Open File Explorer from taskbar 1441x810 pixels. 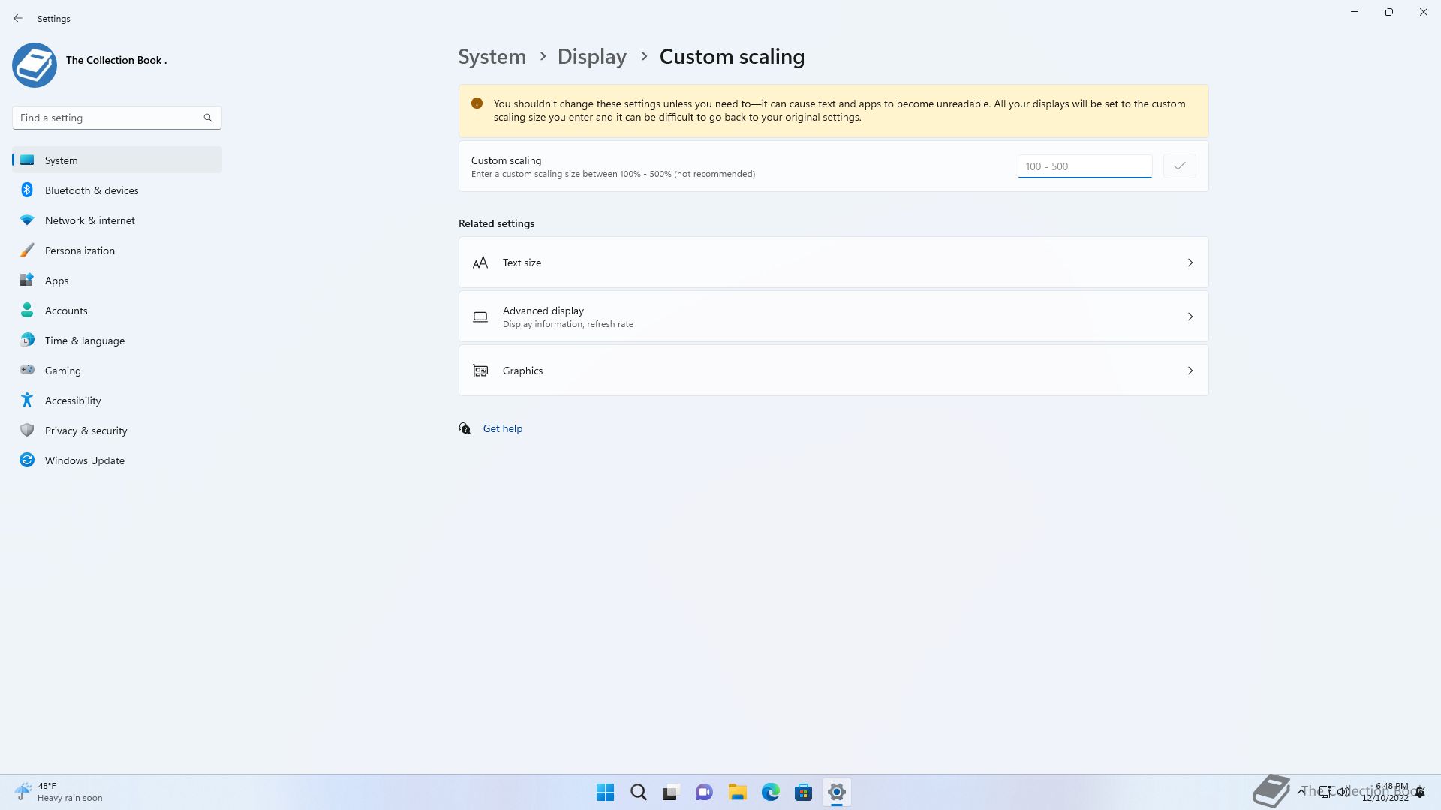(x=737, y=792)
